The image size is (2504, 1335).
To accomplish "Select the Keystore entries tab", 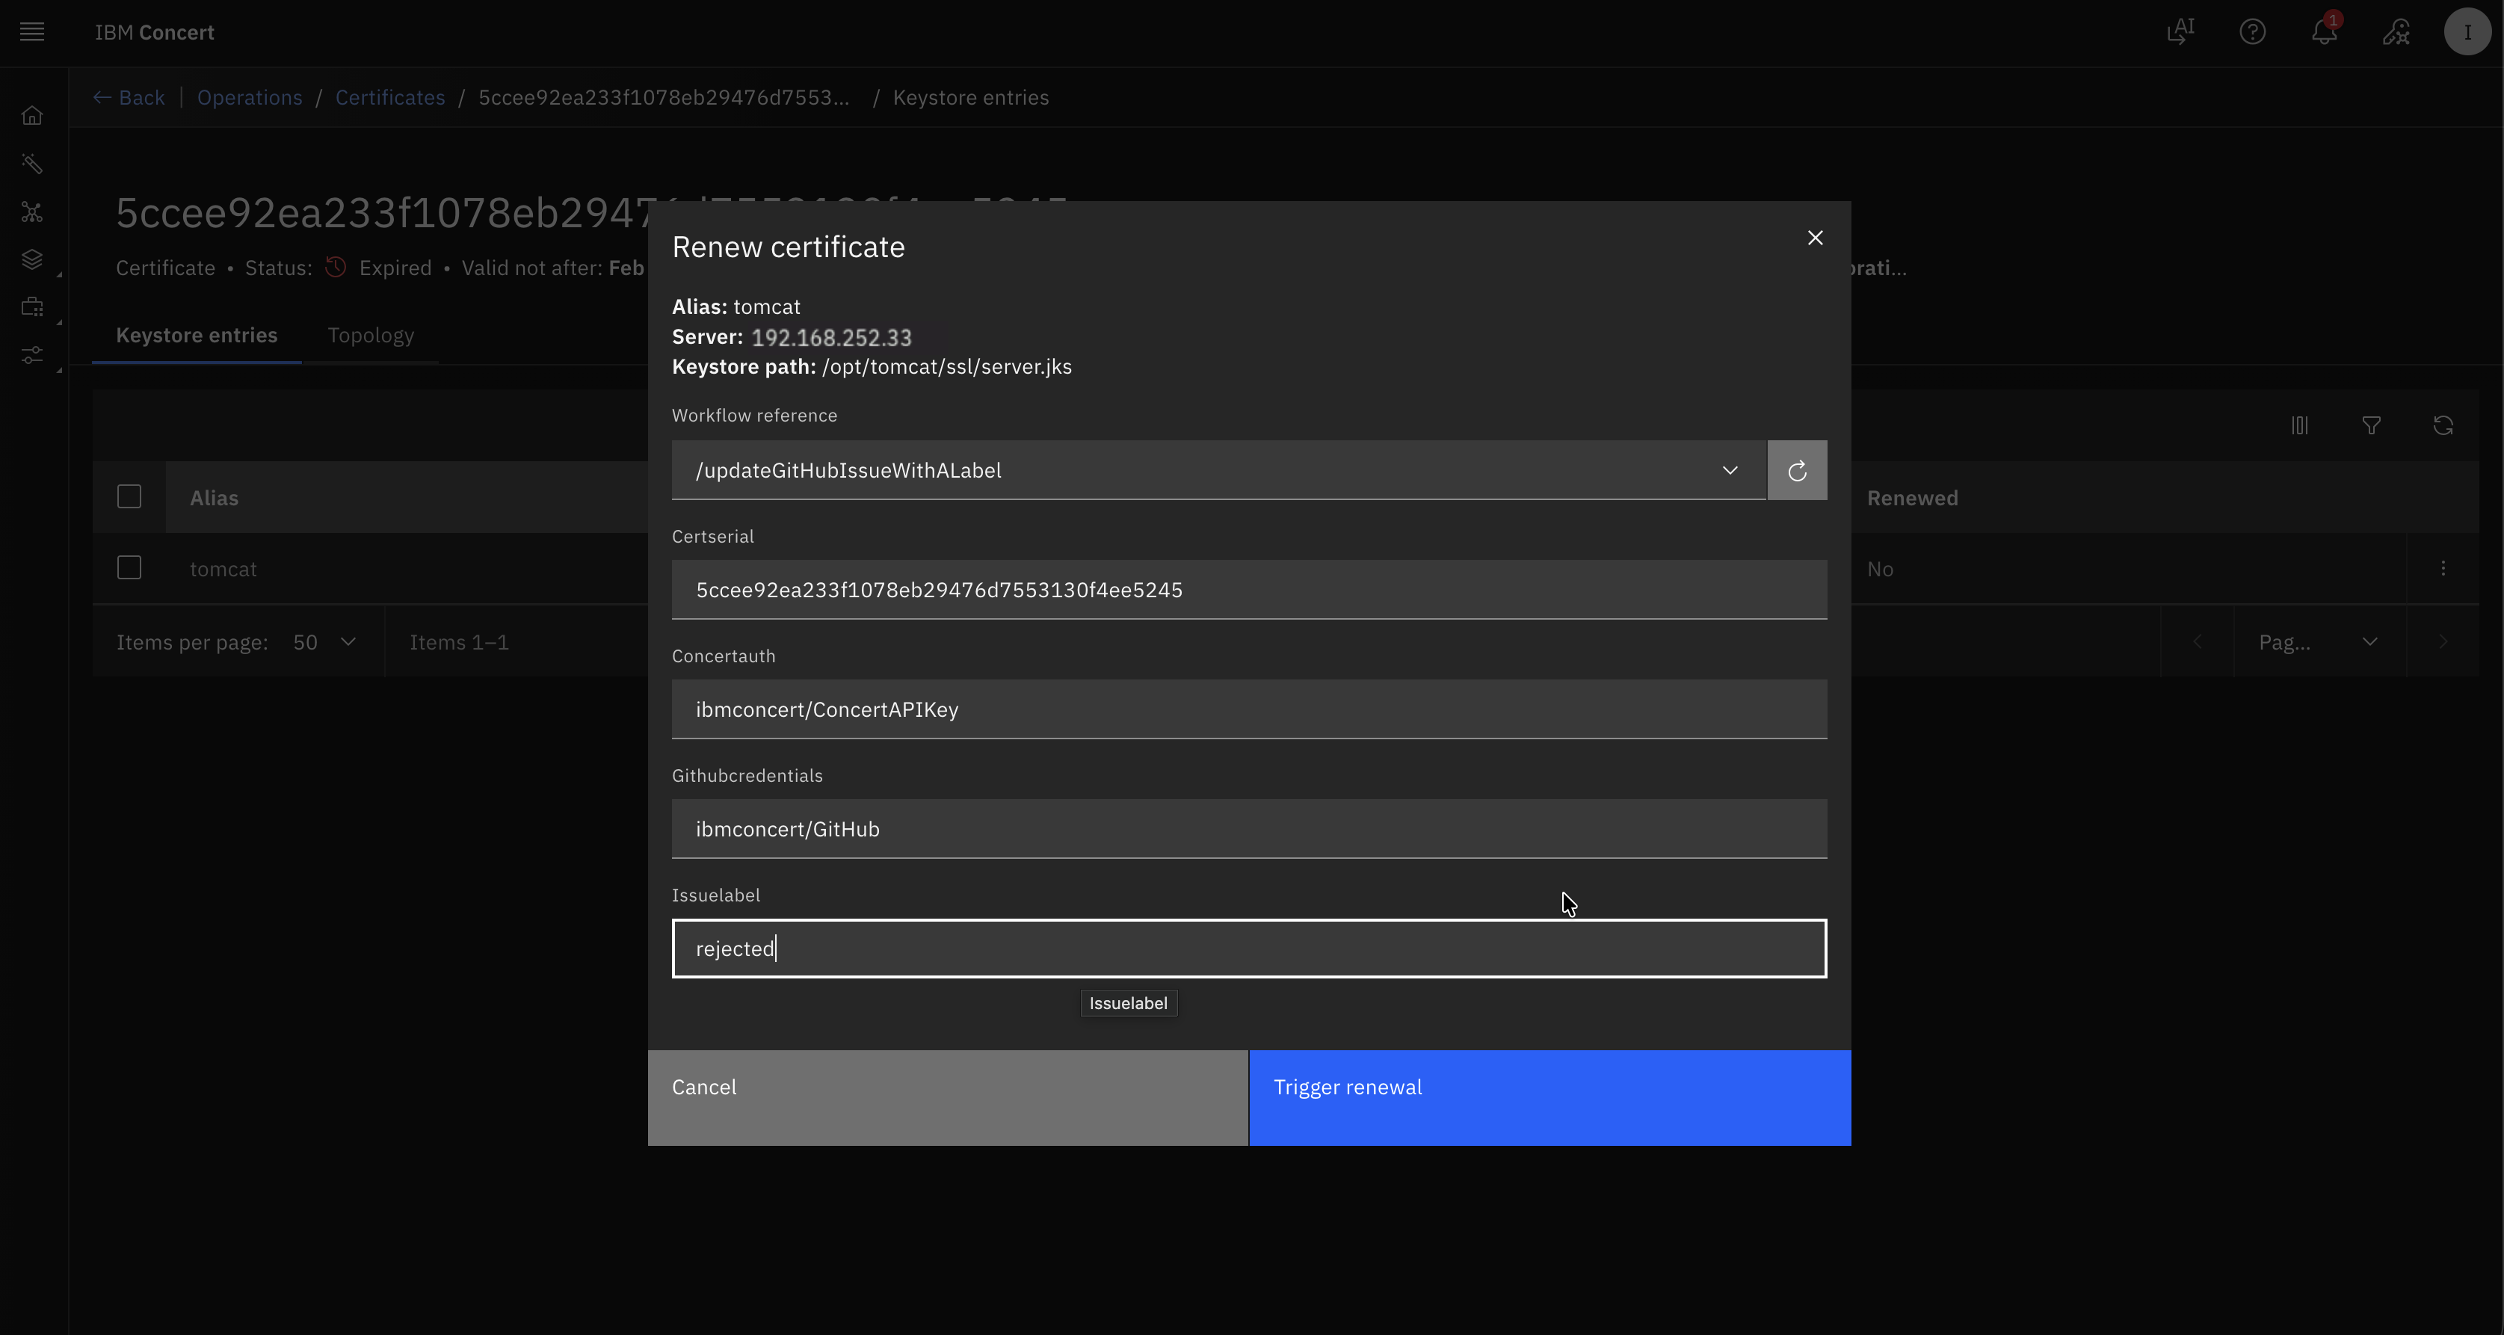I will pos(197,336).
